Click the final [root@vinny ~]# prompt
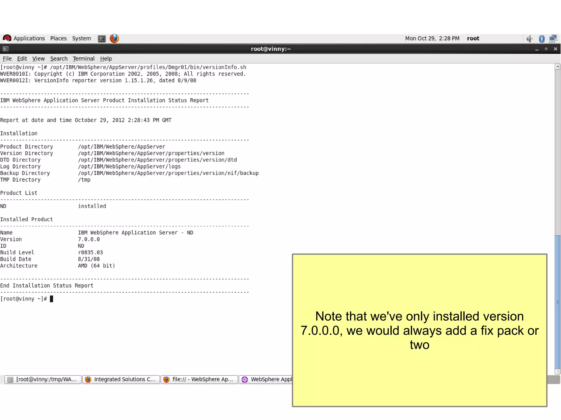The image size is (561, 420). point(24,299)
